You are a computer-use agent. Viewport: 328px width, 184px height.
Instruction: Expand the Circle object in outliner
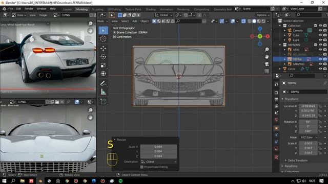tap(280, 69)
